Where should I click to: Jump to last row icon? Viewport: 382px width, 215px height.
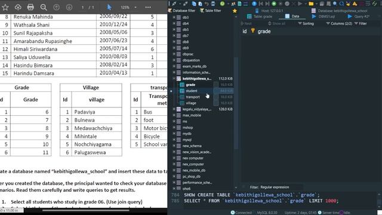tap(267, 4)
